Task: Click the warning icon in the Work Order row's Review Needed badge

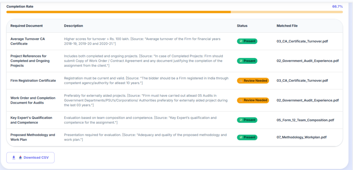Action: [241, 100]
